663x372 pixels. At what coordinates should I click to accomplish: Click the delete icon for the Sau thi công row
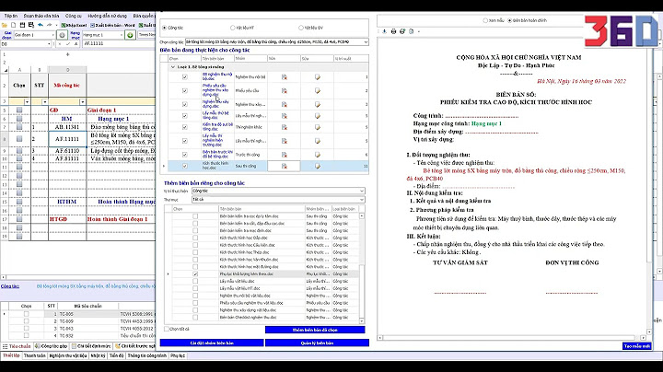pyautogui.click(x=285, y=166)
